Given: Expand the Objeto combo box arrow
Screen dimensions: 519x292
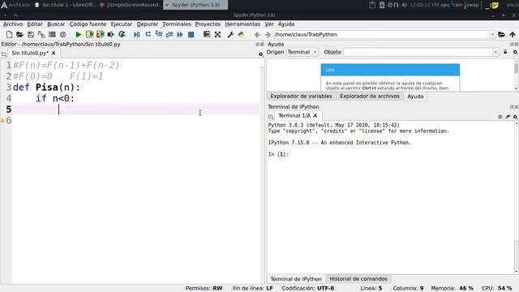Looking at the screenshot, I should pos(495,52).
